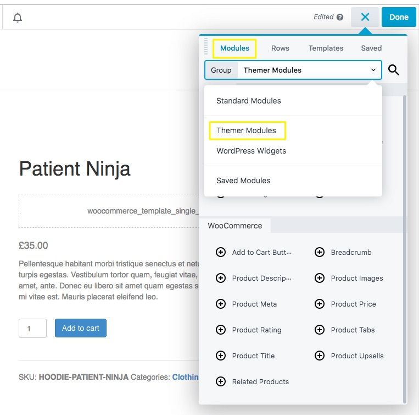This screenshot has width=419, height=415.
Task: Switch to the Rows tab
Action: coord(280,48)
